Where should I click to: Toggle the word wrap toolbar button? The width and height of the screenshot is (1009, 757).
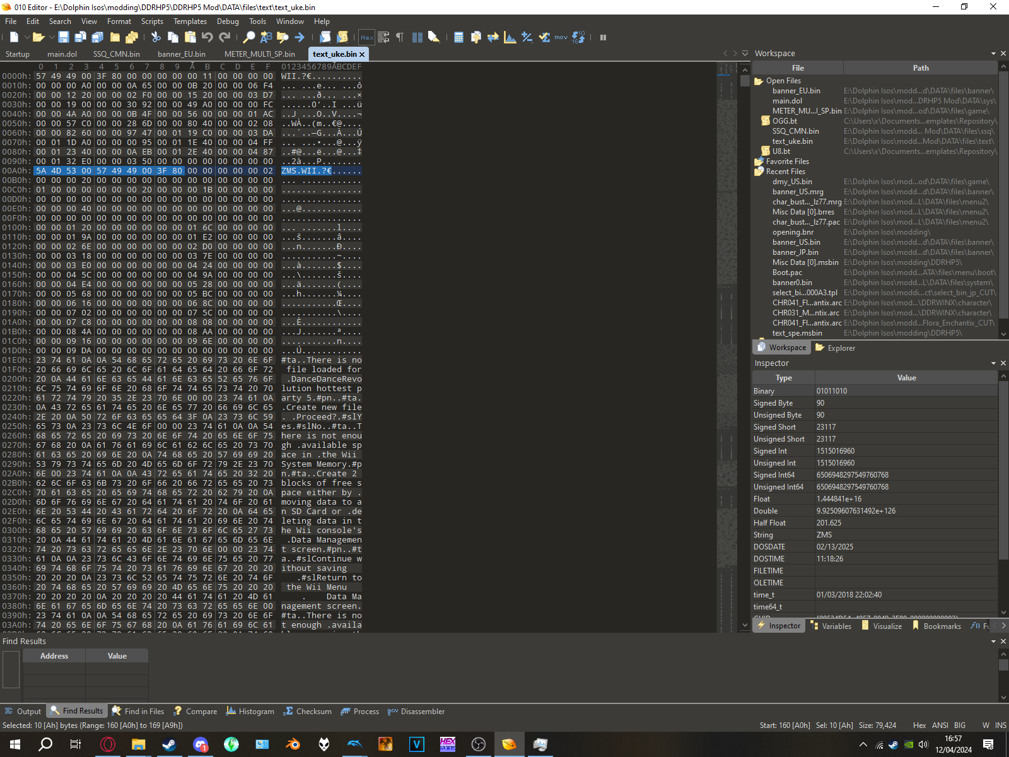point(383,37)
